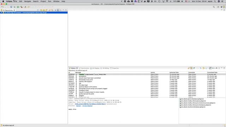The width and height of the screenshot is (226, 127).
Task: Open the Properties tab
Action: (114, 68)
